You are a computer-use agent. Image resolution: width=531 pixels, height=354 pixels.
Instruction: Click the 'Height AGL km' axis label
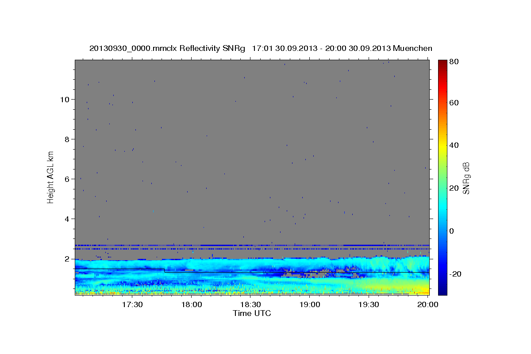(x=51, y=177)
